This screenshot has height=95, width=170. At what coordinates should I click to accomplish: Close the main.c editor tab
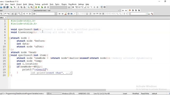[x=6, y=18]
